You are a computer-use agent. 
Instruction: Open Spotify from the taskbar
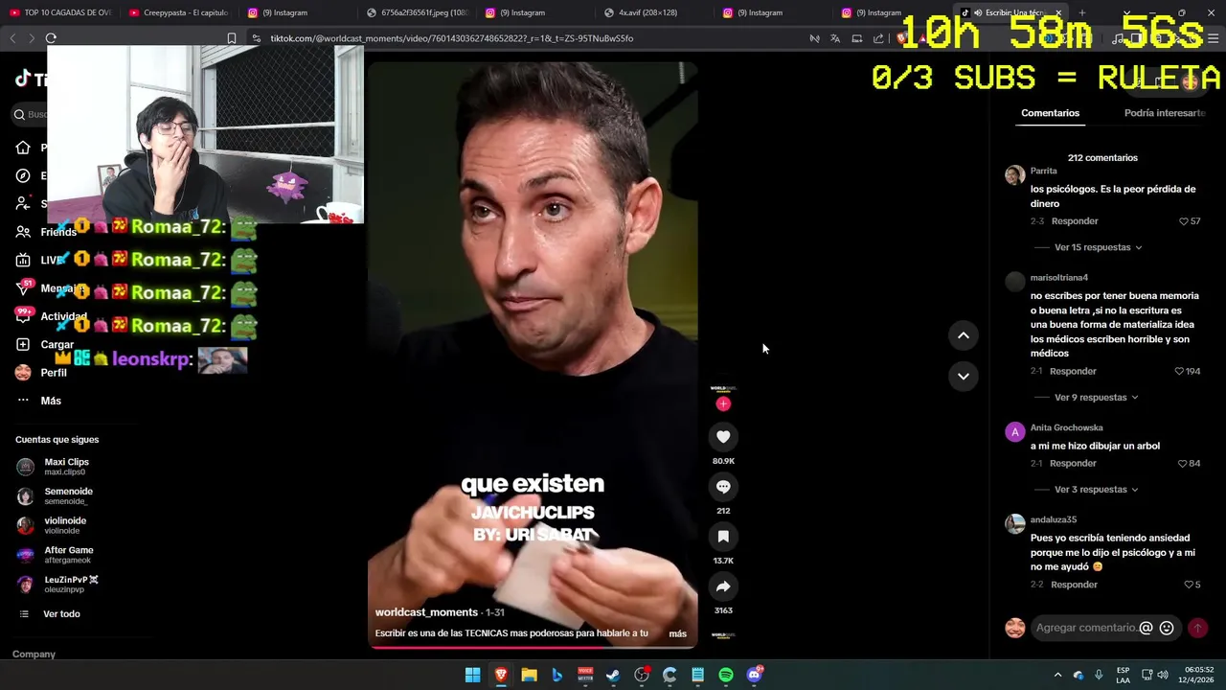[726, 675]
